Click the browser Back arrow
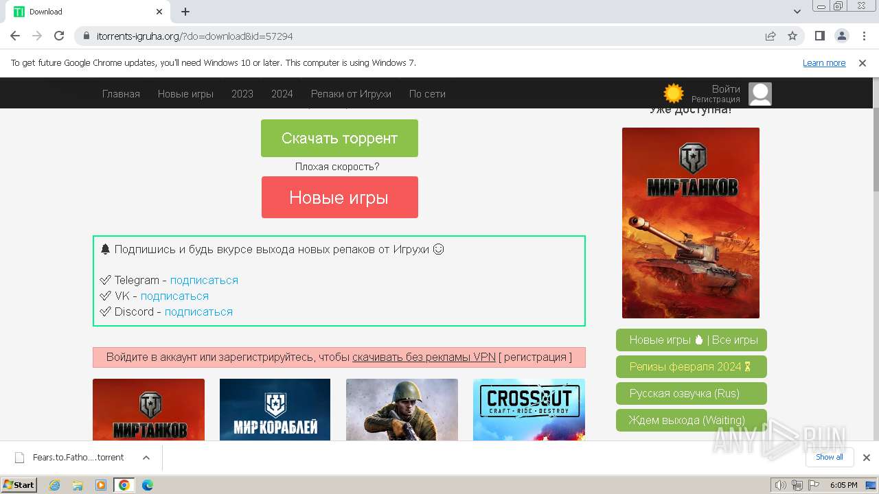 15,36
